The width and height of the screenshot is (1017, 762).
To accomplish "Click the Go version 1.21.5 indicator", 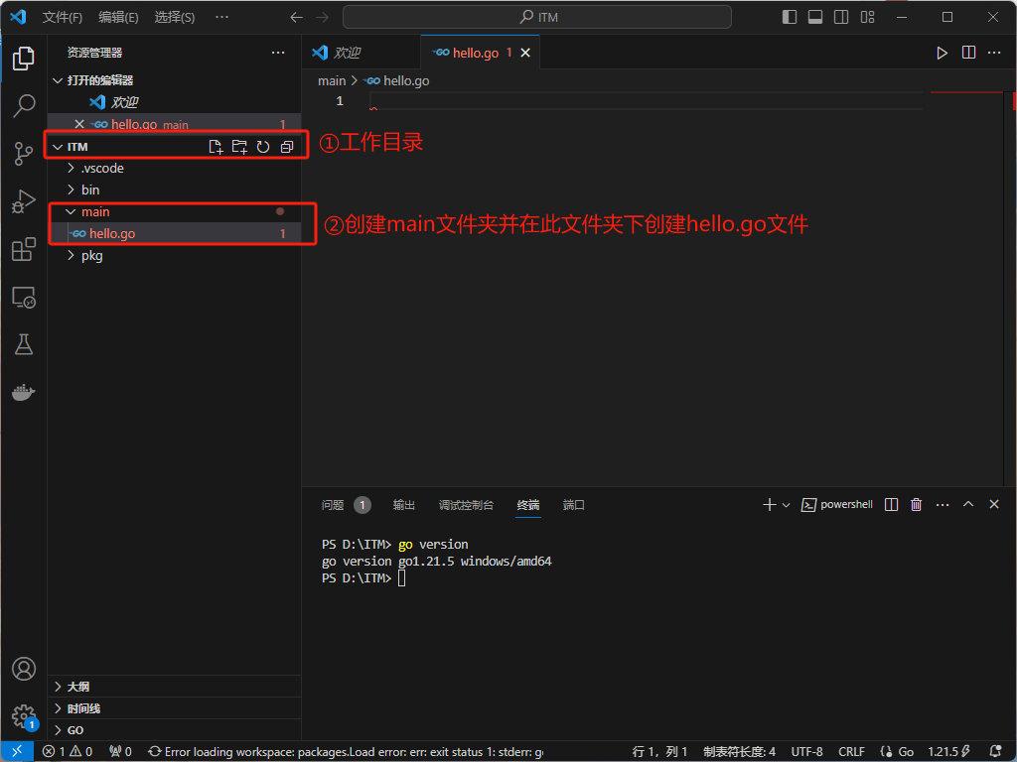I will tap(948, 752).
